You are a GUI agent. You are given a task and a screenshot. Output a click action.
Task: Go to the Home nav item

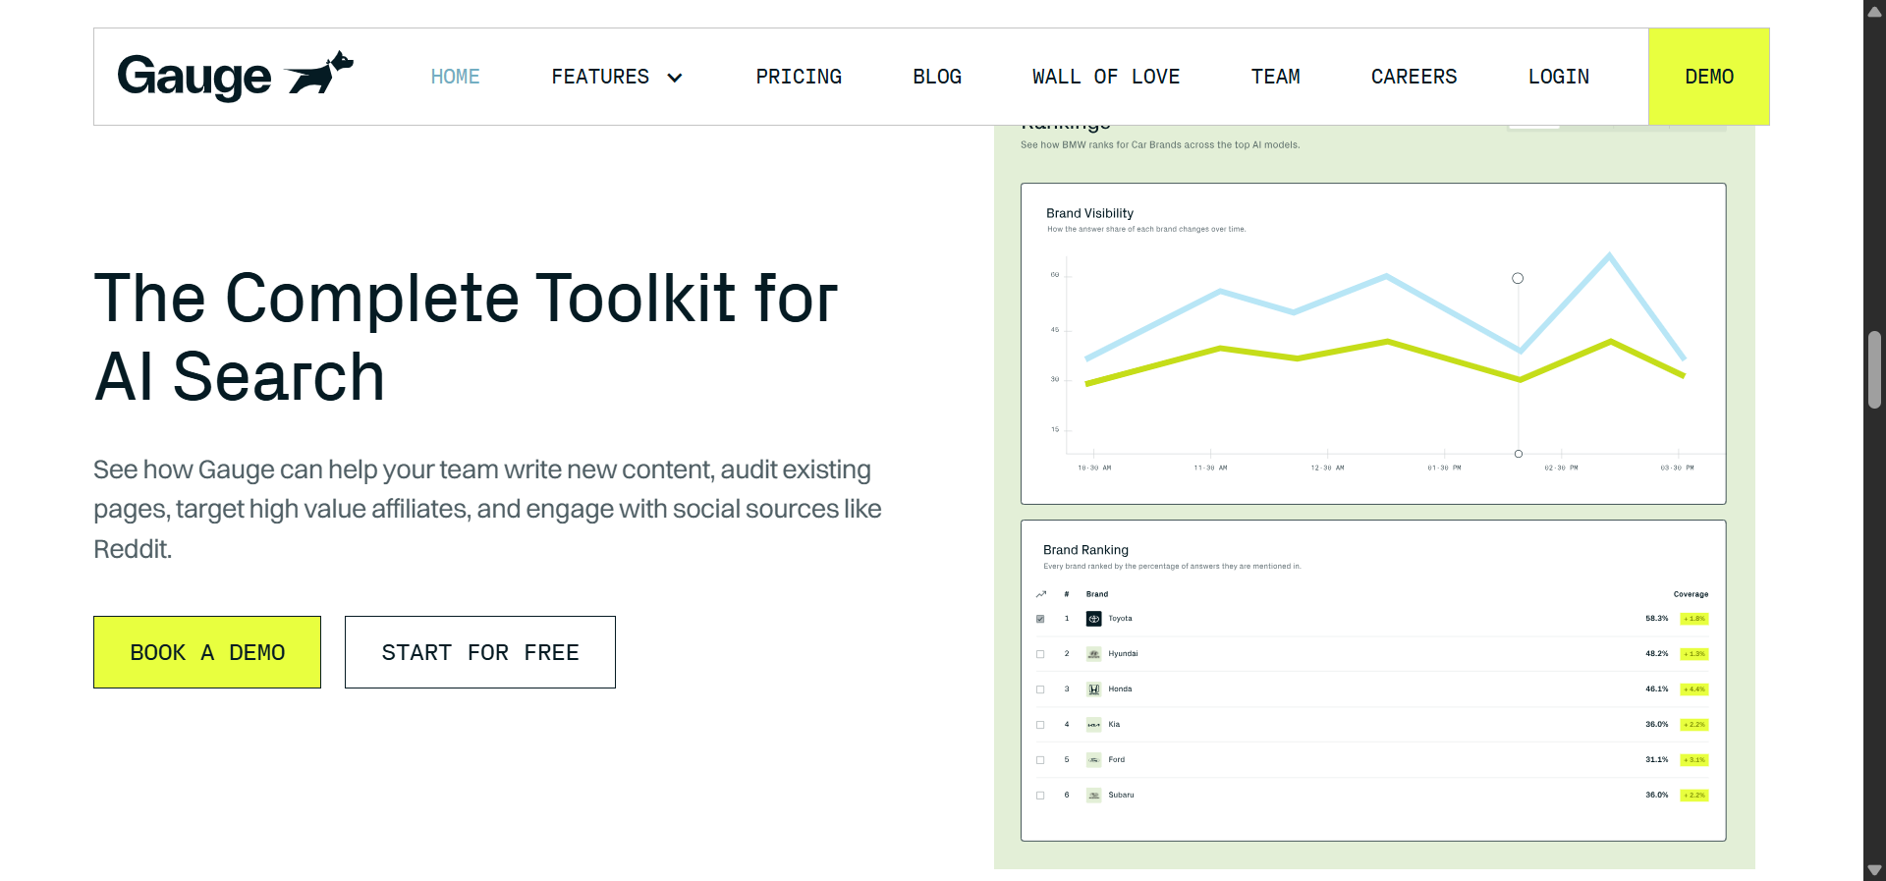click(455, 77)
